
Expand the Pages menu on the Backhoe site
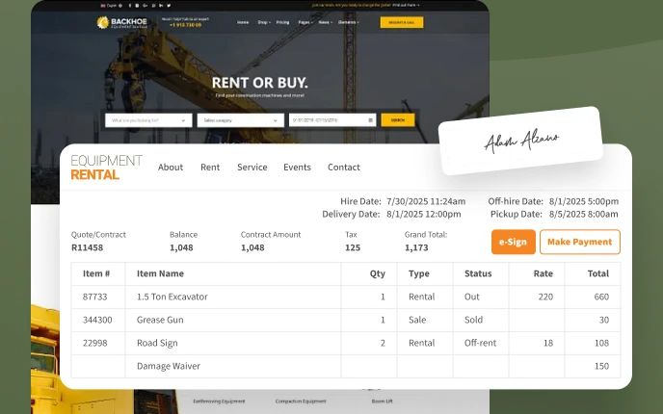[305, 22]
